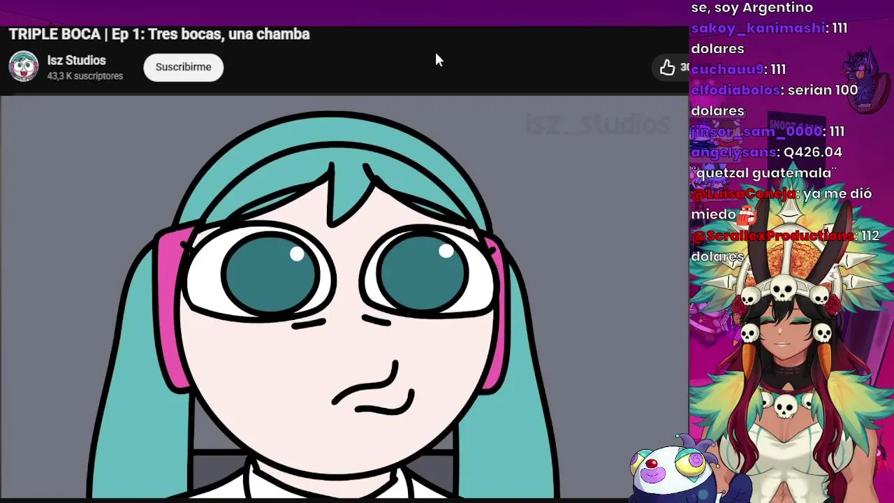Click chat username sakoy_kanimashi
This screenshot has height=503, width=894.
(x=759, y=28)
